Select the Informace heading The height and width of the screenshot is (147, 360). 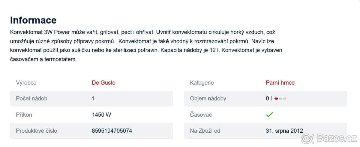click(33, 20)
